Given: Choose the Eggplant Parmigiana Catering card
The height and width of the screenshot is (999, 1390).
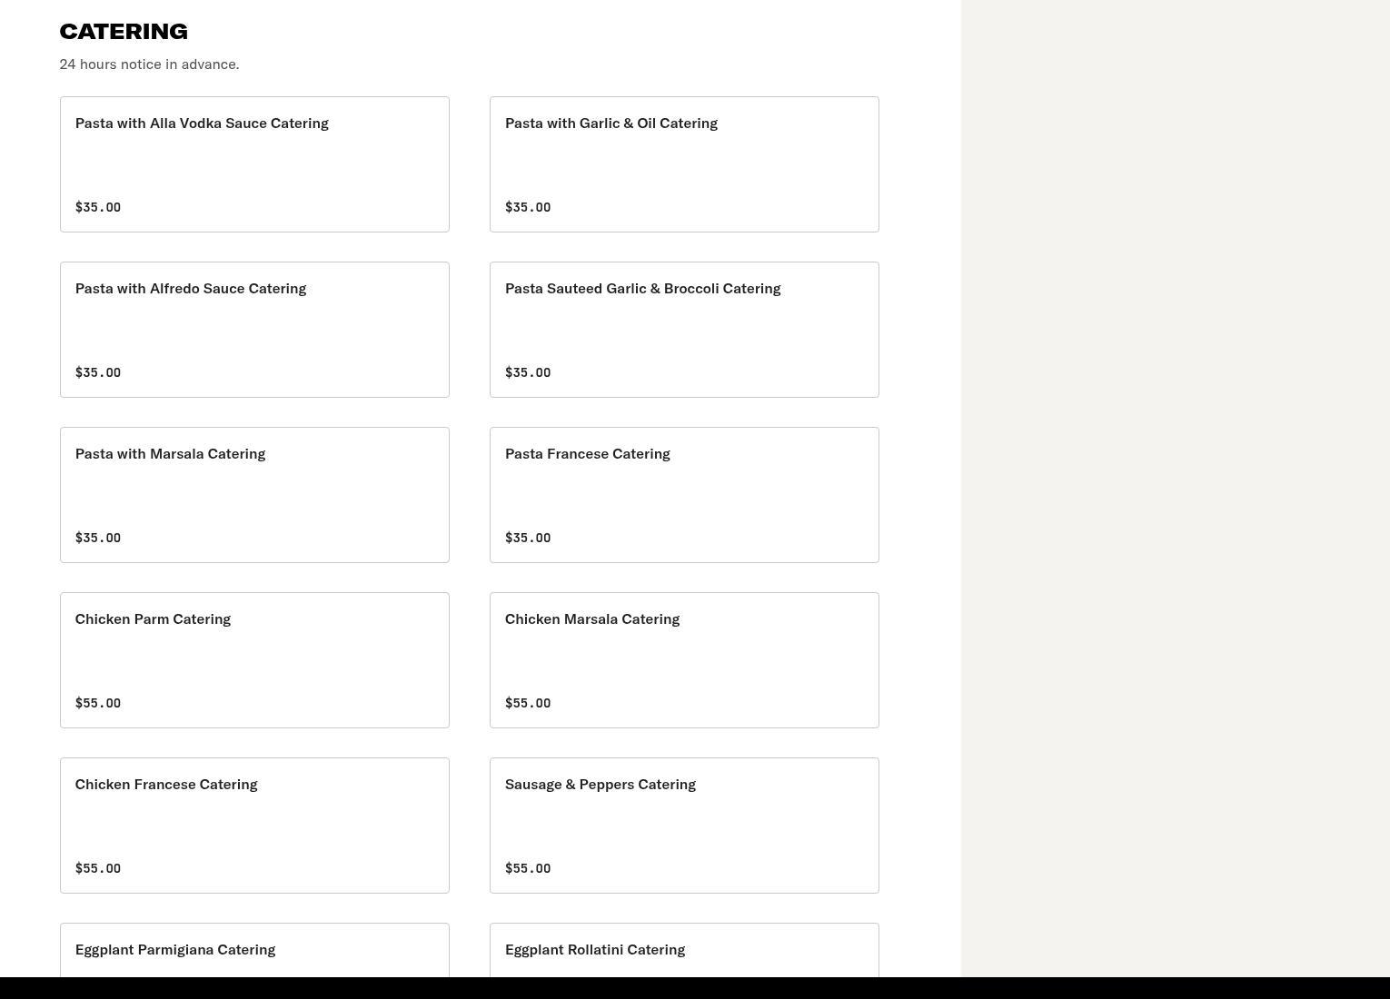Looking at the screenshot, I should (x=254, y=950).
